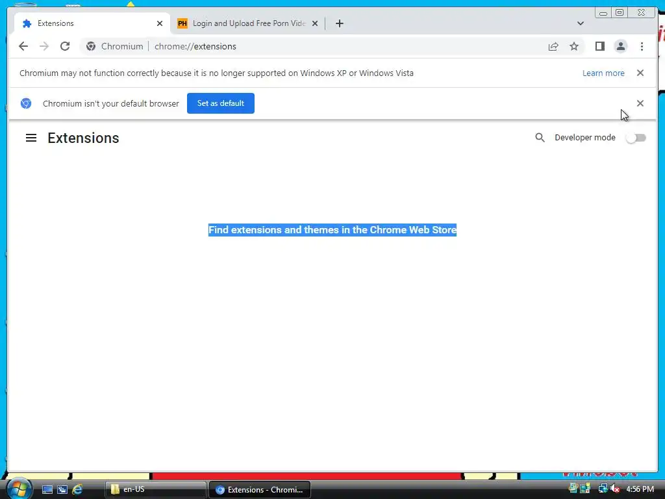
Task: Dismiss the unsupported Windows warning bar
Action: pyautogui.click(x=640, y=73)
